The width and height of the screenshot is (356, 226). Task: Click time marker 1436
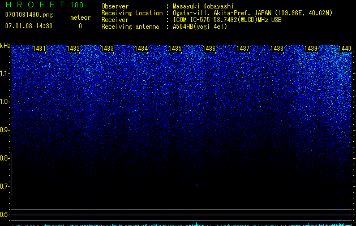click(209, 49)
